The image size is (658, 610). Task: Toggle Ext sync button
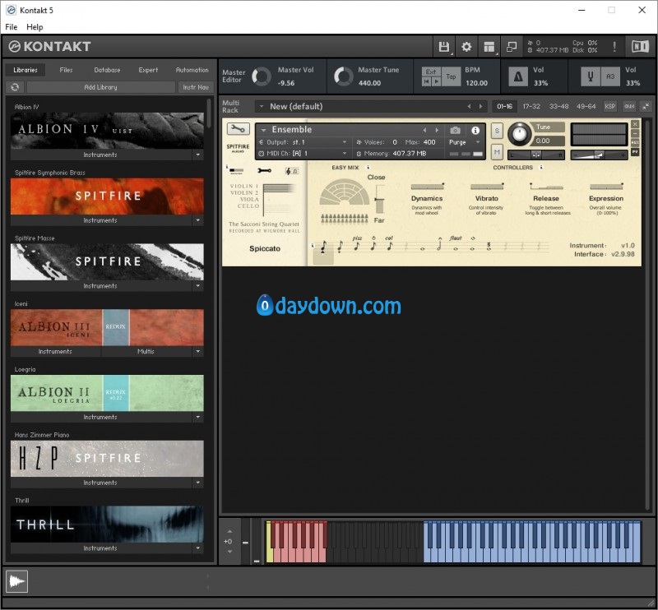431,72
